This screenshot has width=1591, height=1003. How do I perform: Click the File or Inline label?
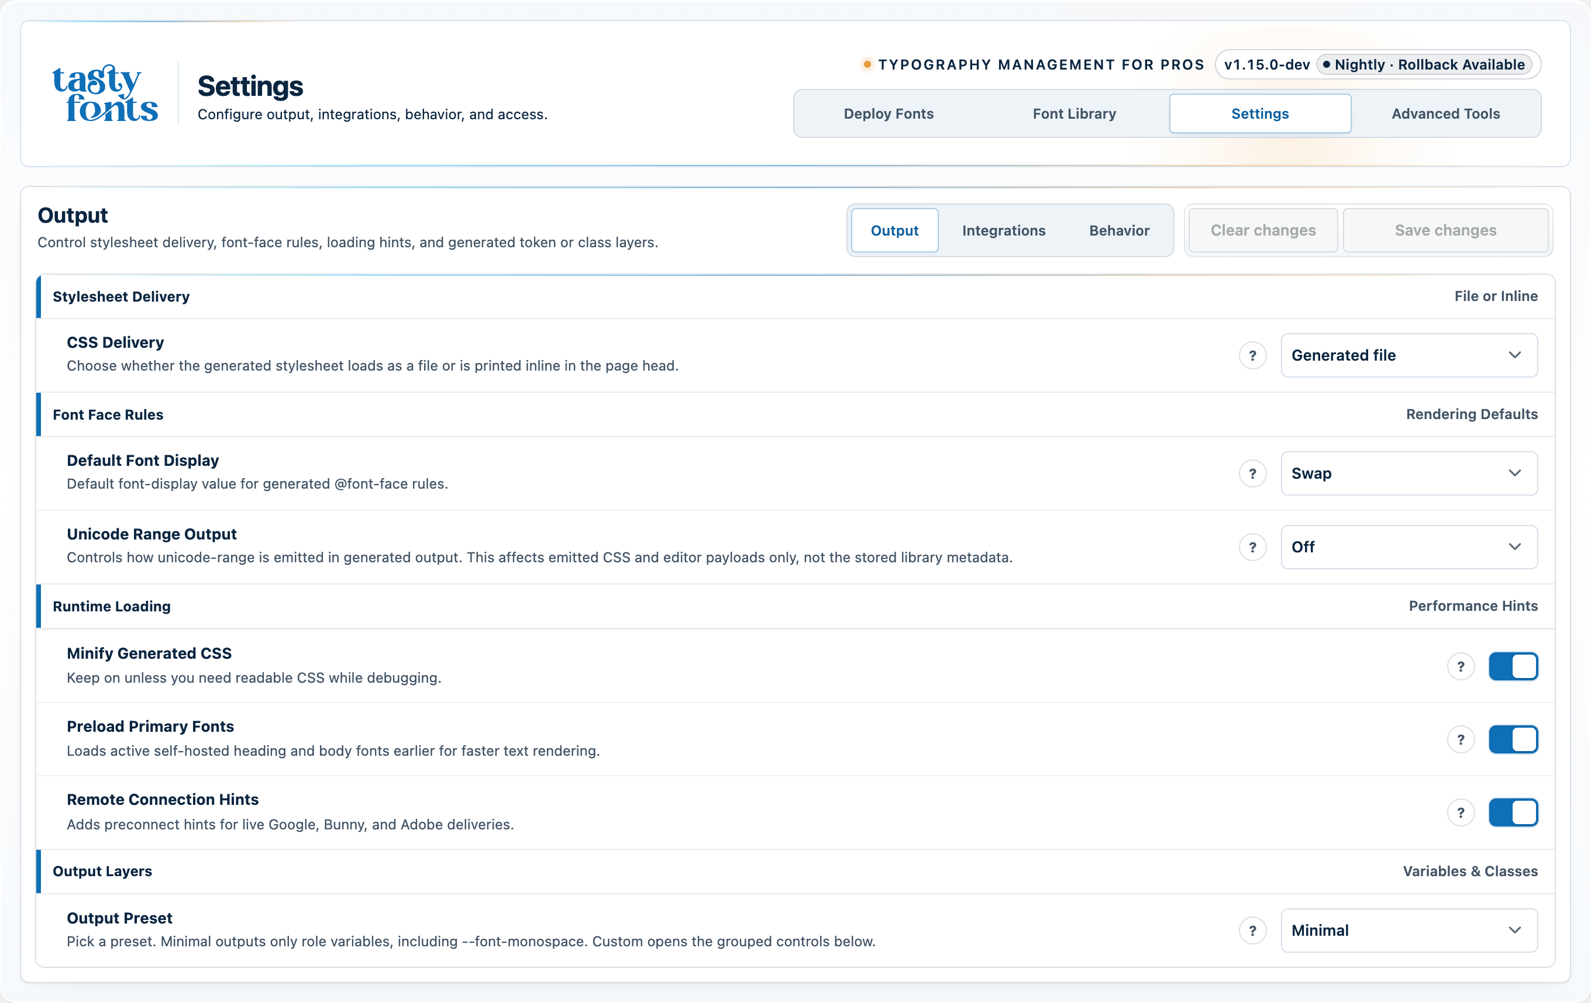pos(1496,296)
